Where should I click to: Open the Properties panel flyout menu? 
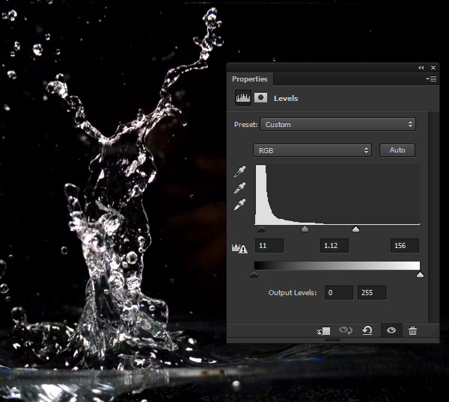[431, 78]
